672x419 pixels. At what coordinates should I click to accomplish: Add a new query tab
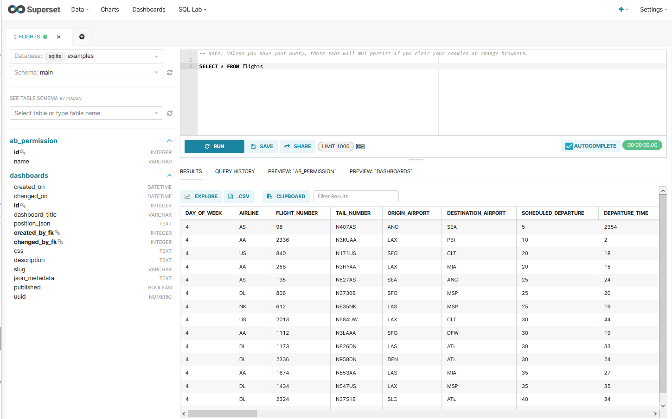click(82, 37)
